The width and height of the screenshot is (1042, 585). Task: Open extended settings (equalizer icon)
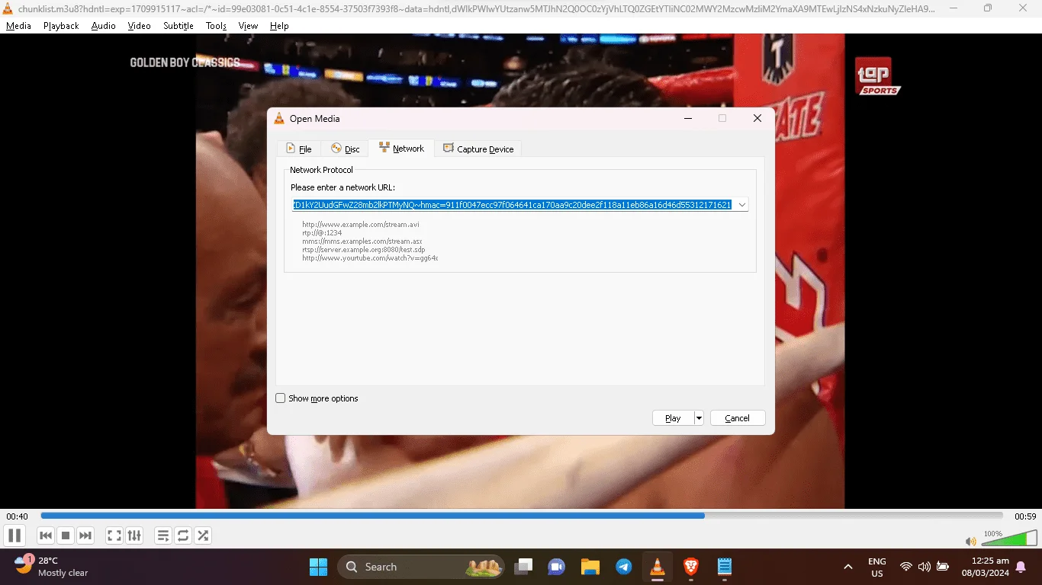[134, 535]
